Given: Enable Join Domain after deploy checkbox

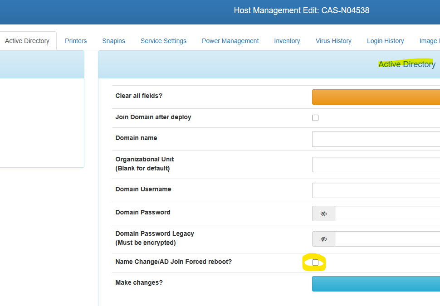Looking at the screenshot, I should coord(315,118).
